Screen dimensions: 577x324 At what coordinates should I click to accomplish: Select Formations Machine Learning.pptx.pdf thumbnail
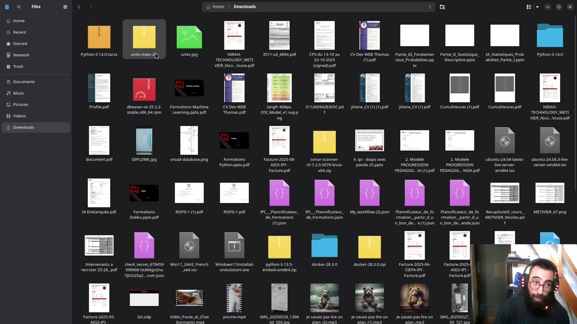click(x=189, y=88)
